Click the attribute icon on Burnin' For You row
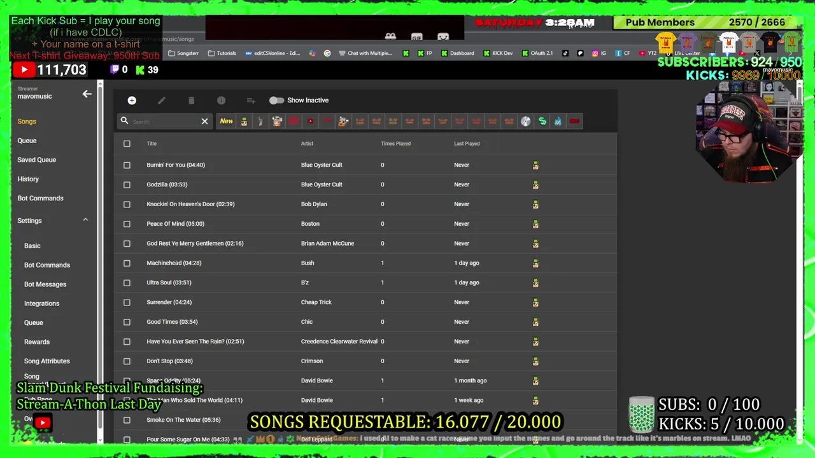Screen dimensions: 815x458 tap(535, 165)
